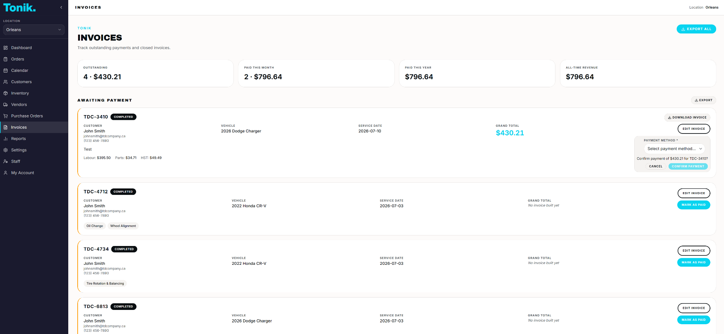Click the TDC-4734 invoice number
Viewport: 724px width, 334px height.
[x=96, y=249]
